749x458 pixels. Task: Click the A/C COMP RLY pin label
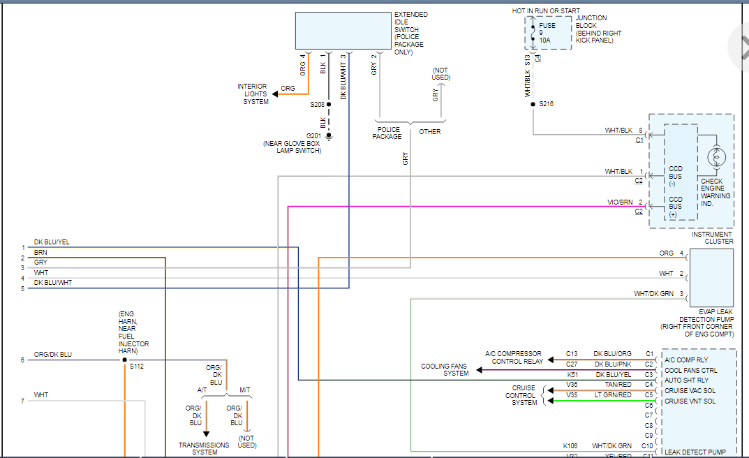click(x=686, y=360)
